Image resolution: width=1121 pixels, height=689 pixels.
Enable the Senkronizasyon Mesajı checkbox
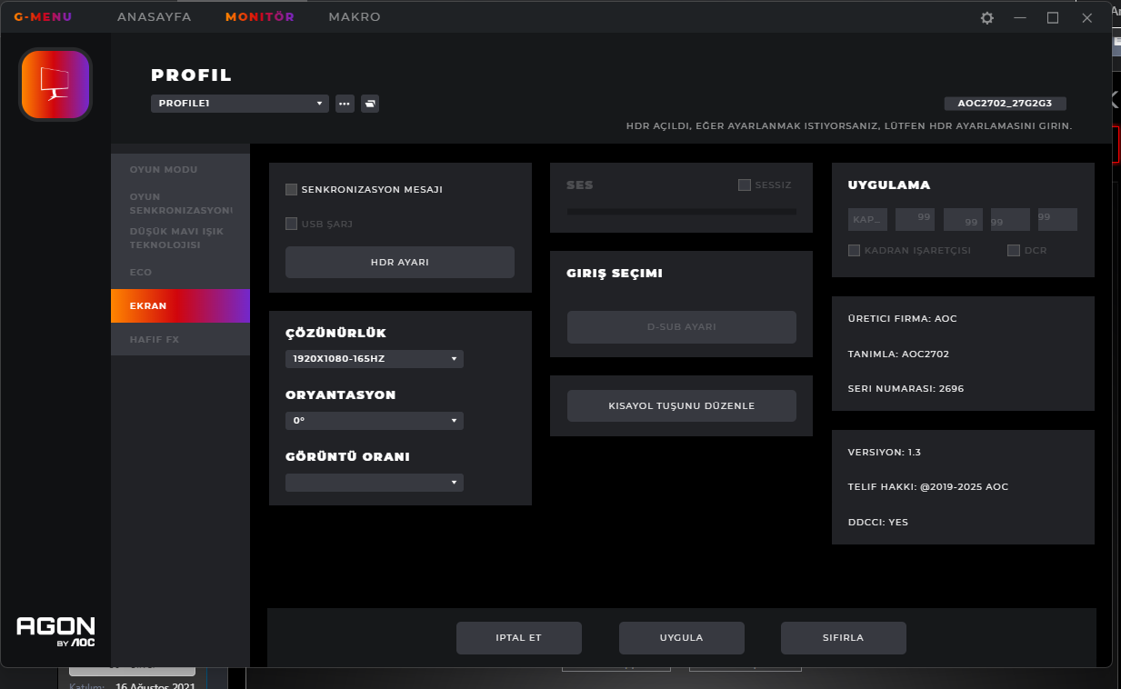tap(292, 190)
